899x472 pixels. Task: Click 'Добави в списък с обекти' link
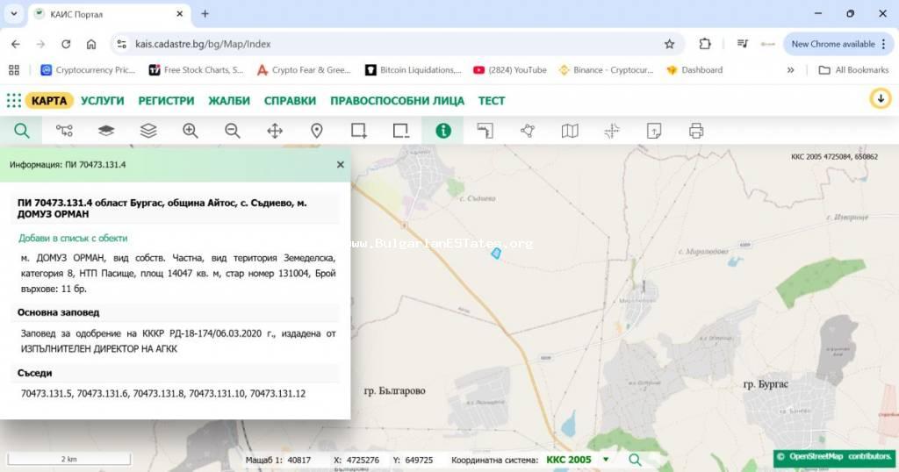click(73, 238)
